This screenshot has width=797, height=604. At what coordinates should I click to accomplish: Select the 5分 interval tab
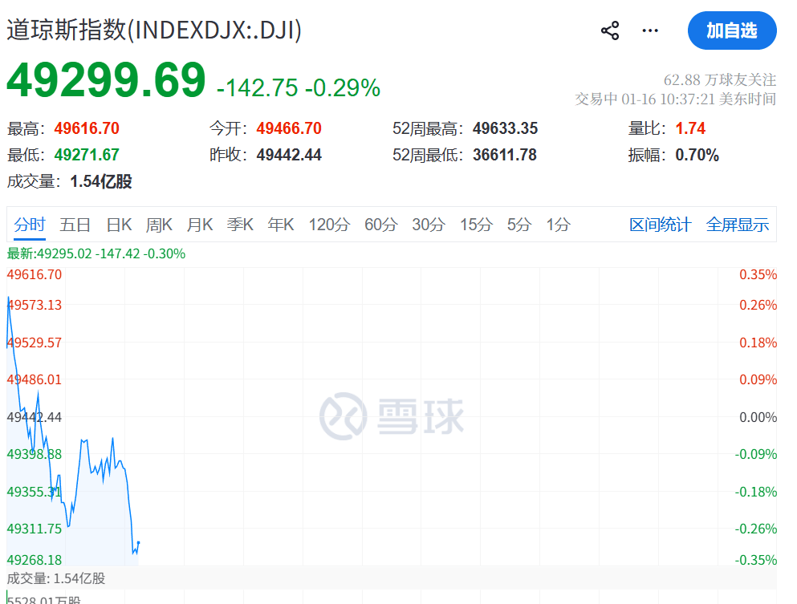pos(519,225)
